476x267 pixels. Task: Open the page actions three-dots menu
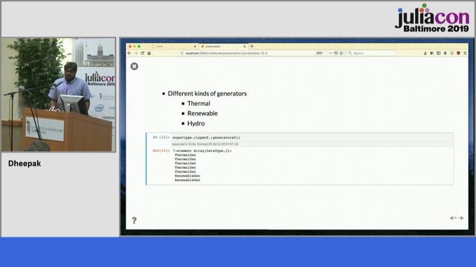click(x=330, y=53)
